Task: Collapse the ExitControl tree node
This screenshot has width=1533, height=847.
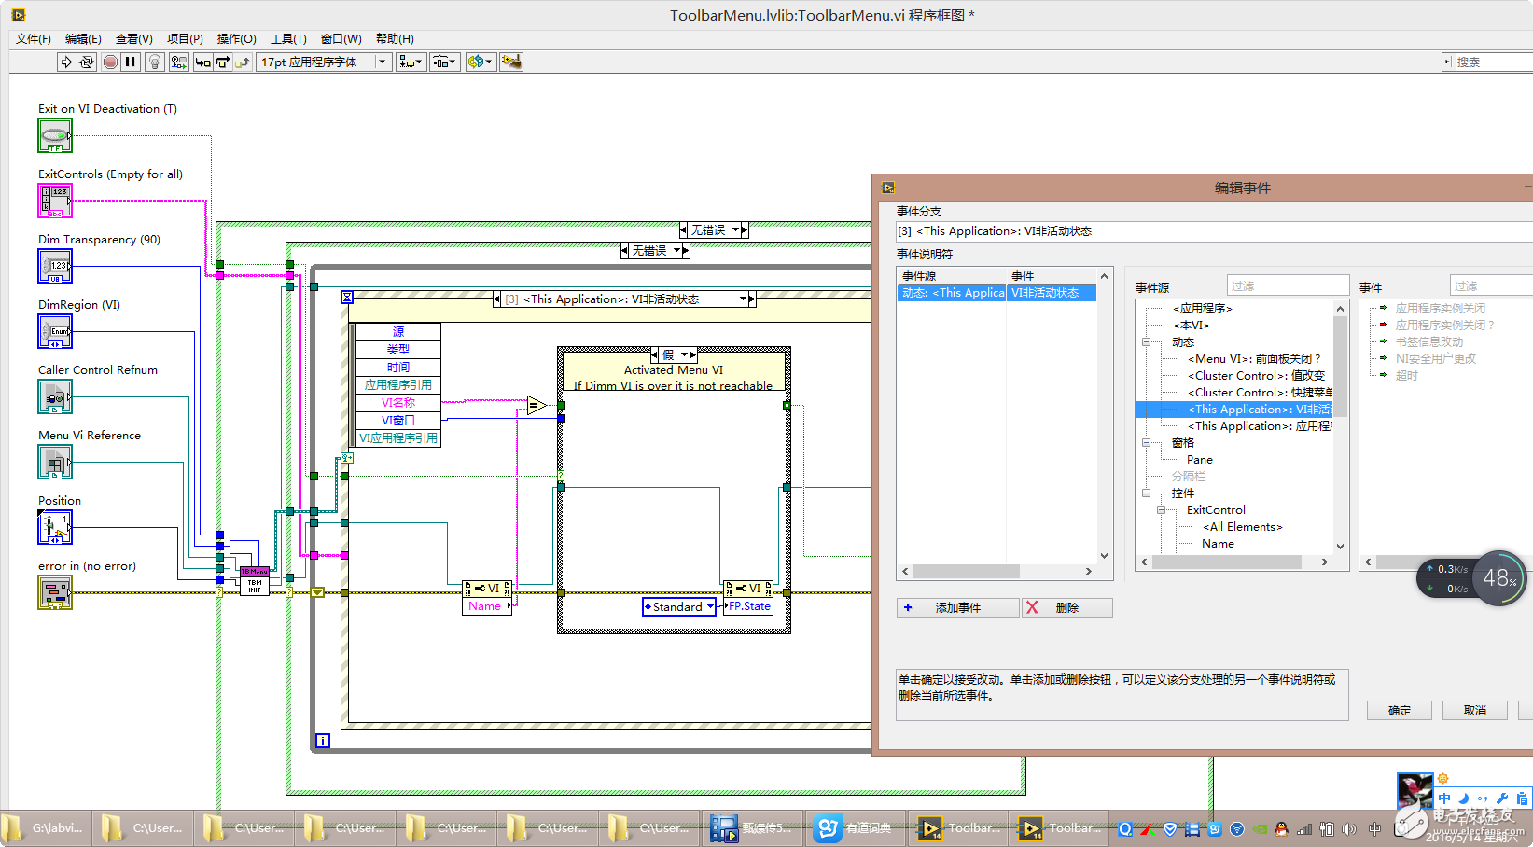Action: (x=1161, y=510)
